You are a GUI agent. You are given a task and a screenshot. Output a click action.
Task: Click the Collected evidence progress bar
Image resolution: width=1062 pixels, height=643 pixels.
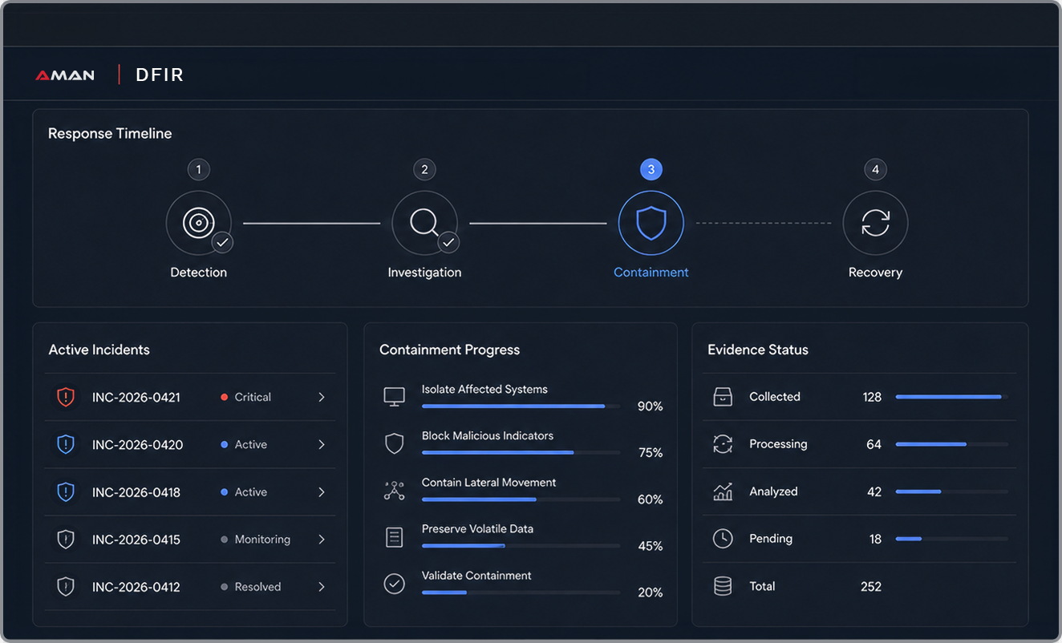tap(952, 397)
